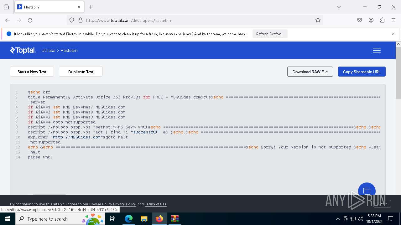
Task: Open the taskbar clock and date
Action: pyautogui.click(x=374, y=219)
